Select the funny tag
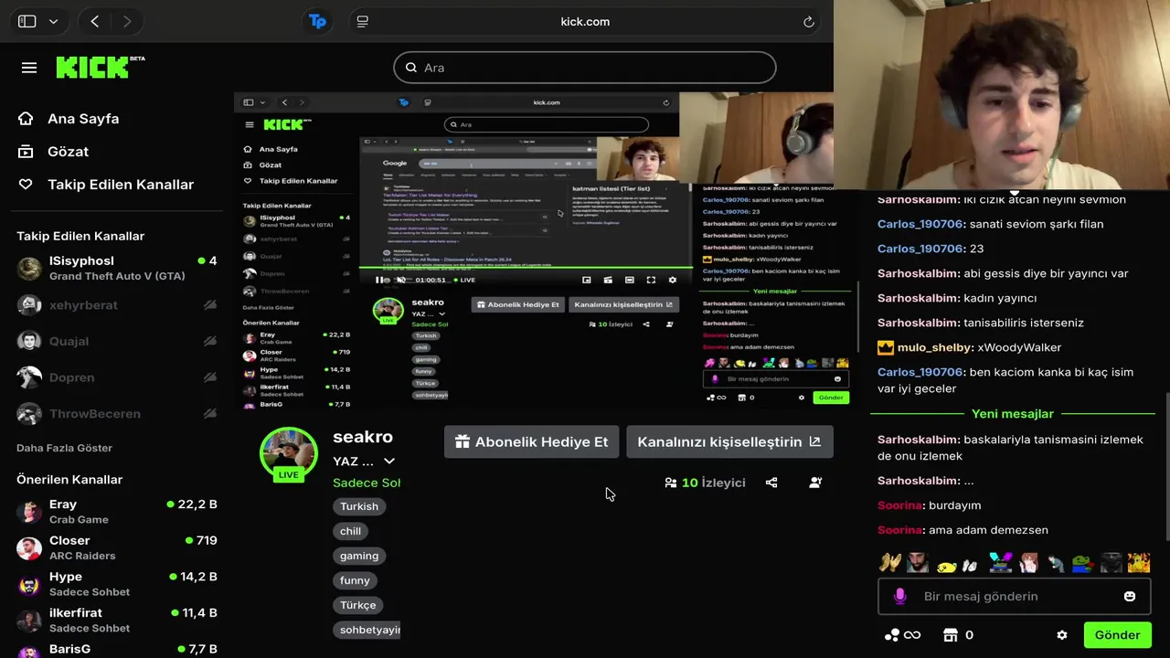Screen dimensions: 1170x658 click(x=355, y=580)
